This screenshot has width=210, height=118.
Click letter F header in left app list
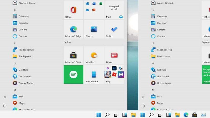click(x=15, y=43)
